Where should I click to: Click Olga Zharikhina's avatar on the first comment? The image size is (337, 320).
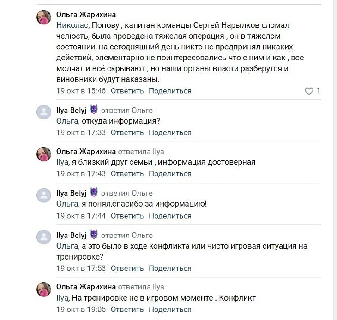coord(44,18)
